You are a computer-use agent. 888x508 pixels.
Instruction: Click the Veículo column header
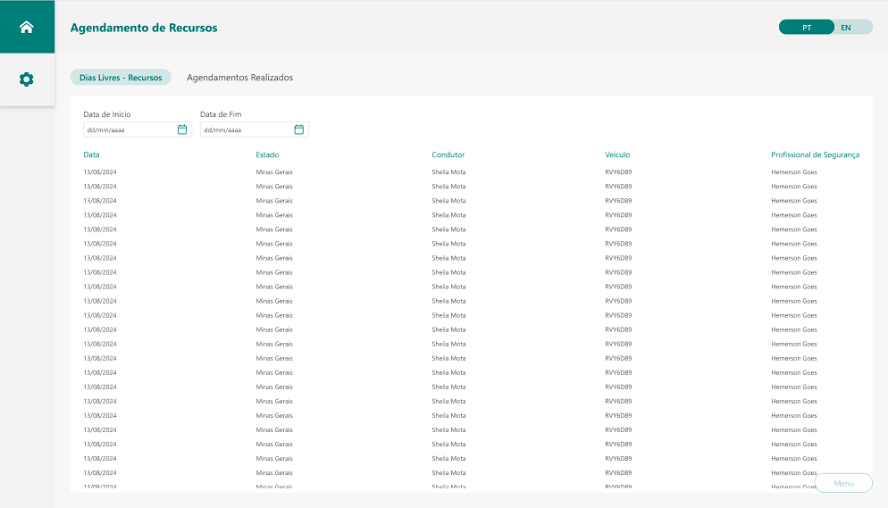point(617,154)
